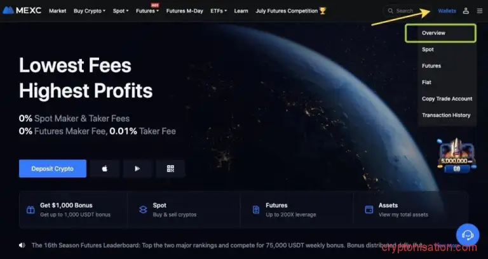Expand the ETFs dropdown
The width and height of the screenshot is (488, 259).
(x=219, y=11)
